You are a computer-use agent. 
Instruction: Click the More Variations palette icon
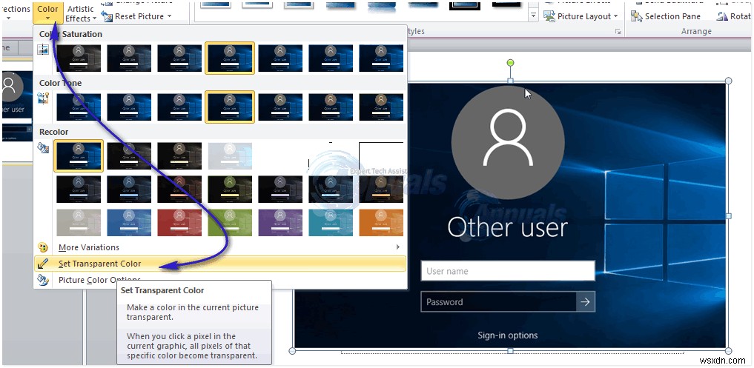coord(43,247)
